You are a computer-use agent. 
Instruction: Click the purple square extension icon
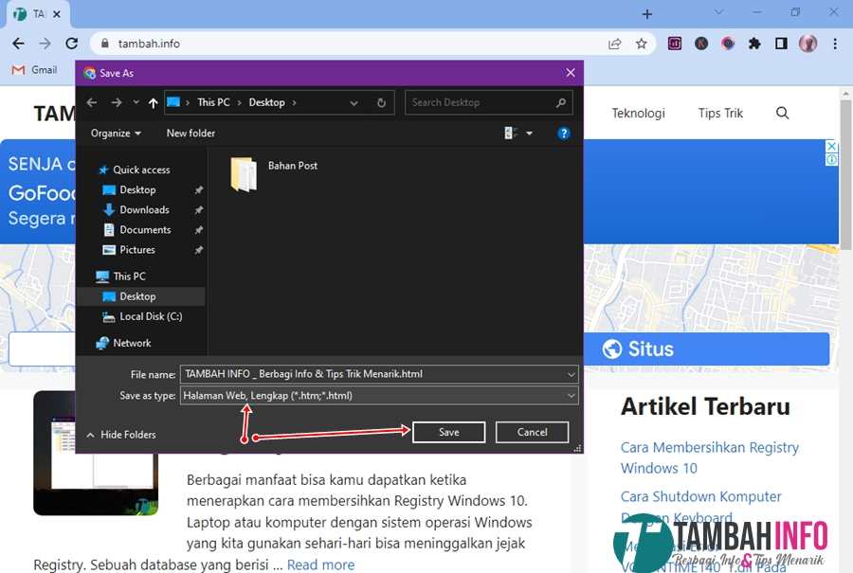(x=675, y=44)
